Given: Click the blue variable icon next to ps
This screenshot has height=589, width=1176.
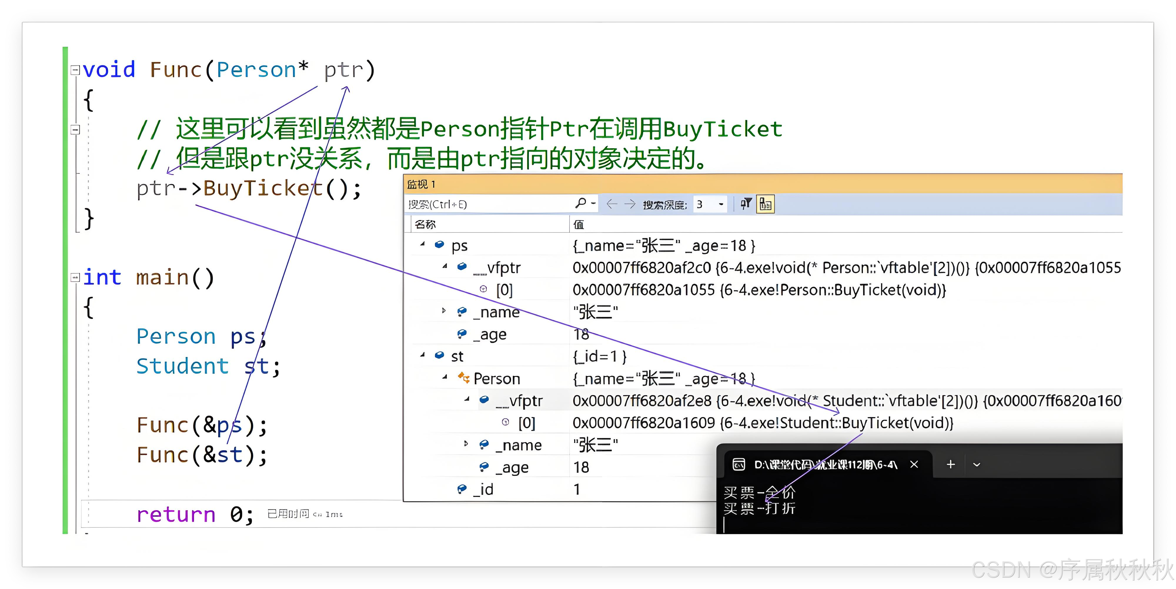Looking at the screenshot, I should click(439, 245).
